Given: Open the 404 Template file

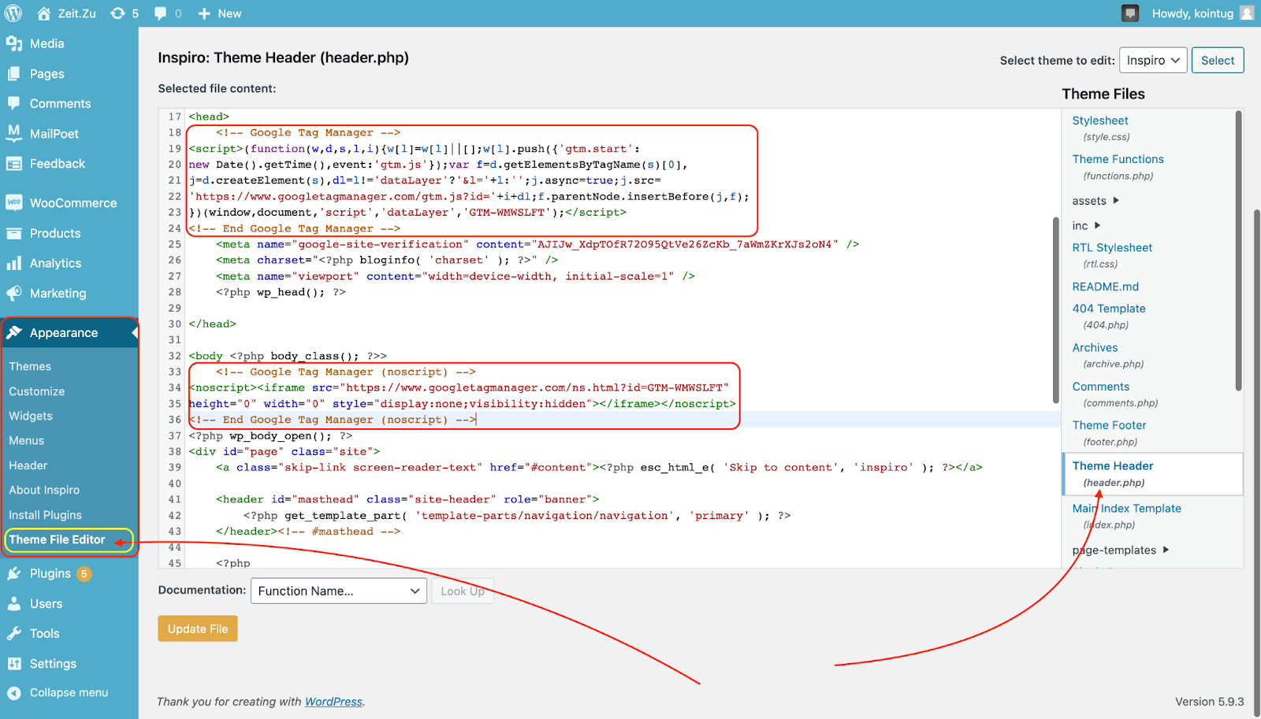Looking at the screenshot, I should 1109,309.
